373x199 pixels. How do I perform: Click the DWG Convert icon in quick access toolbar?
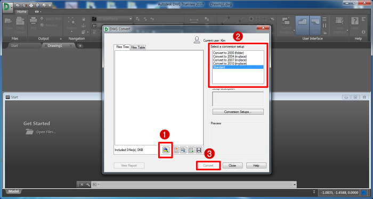(25, 5)
